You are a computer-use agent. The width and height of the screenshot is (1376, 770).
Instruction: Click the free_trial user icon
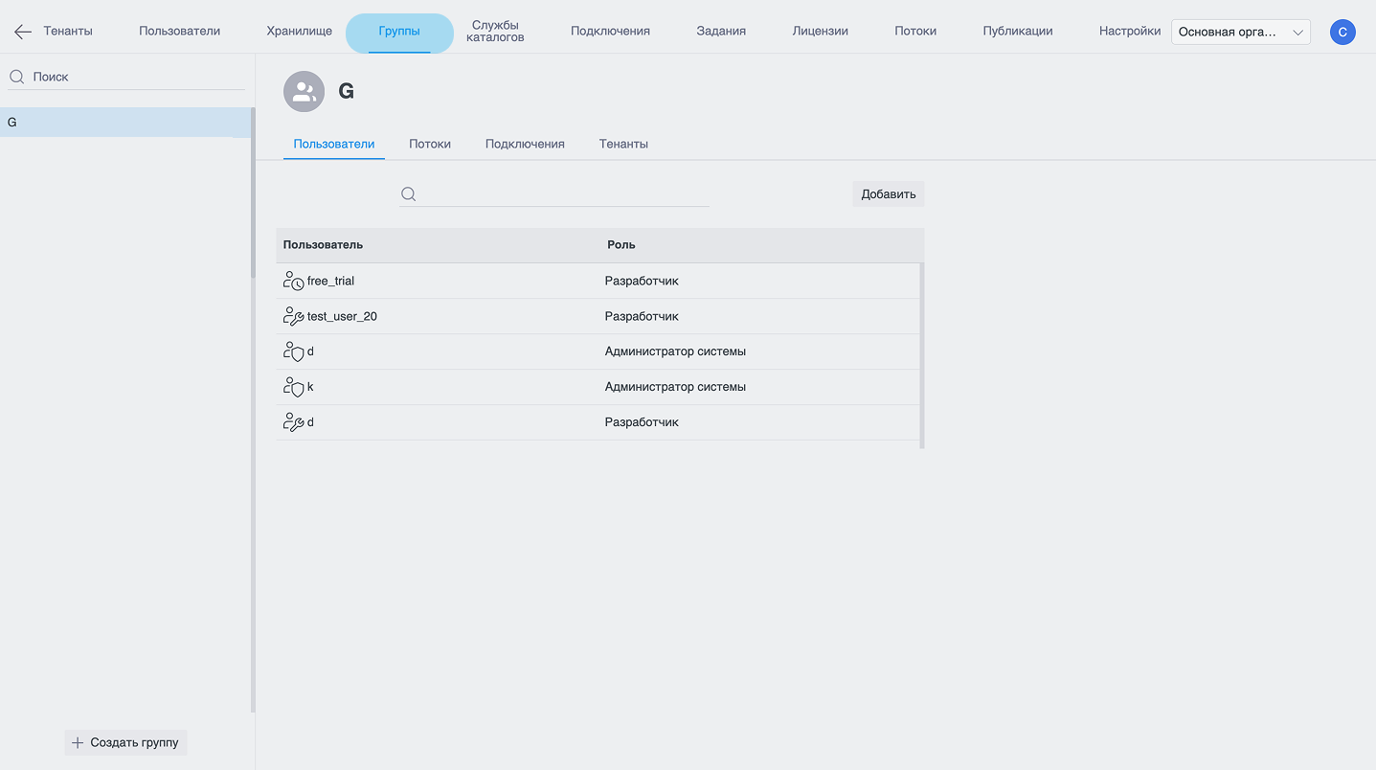[293, 281]
